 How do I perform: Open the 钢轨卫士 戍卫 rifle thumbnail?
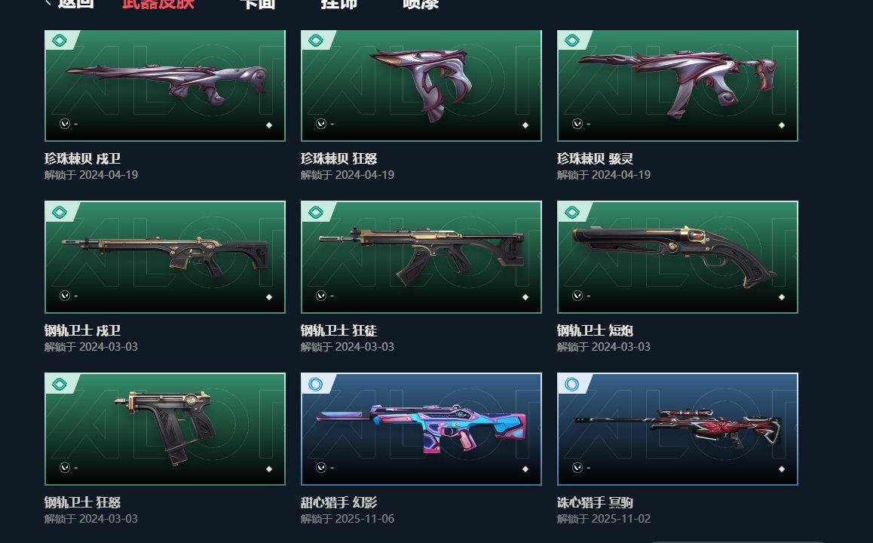[165, 256]
